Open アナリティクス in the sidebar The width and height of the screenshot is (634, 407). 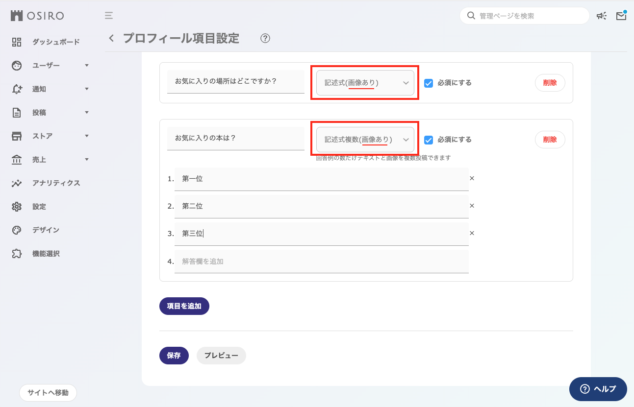(x=56, y=183)
